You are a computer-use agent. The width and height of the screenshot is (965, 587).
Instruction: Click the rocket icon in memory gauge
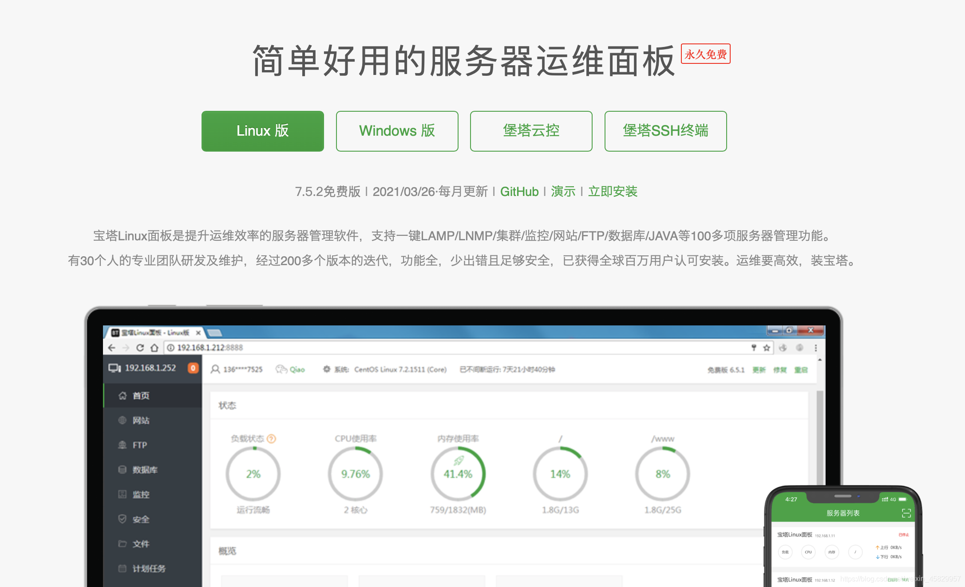(x=459, y=461)
